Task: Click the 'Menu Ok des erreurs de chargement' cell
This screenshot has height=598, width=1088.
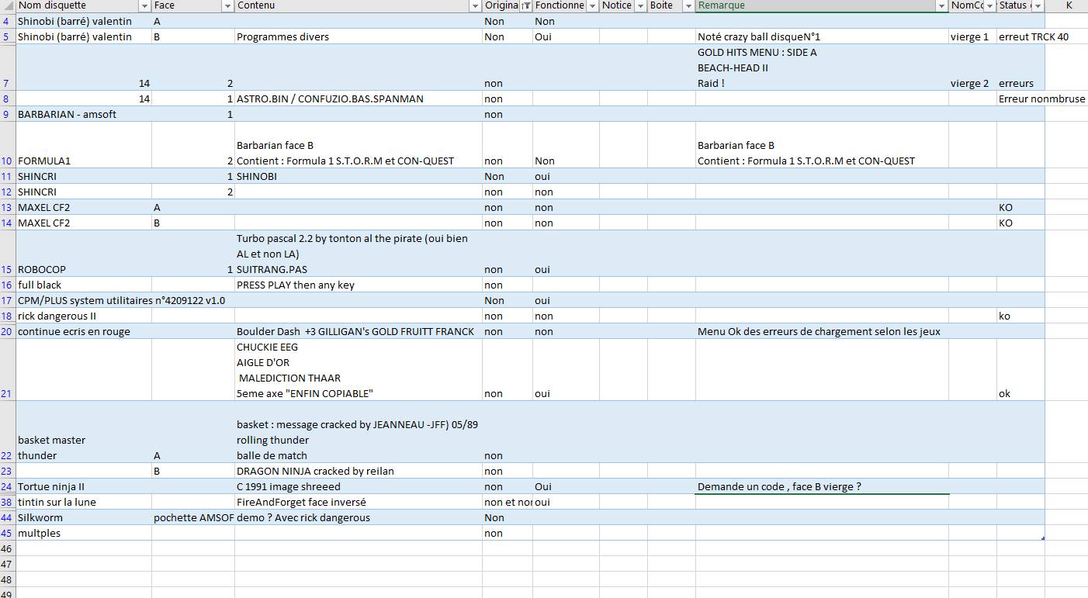Action: coord(822,331)
